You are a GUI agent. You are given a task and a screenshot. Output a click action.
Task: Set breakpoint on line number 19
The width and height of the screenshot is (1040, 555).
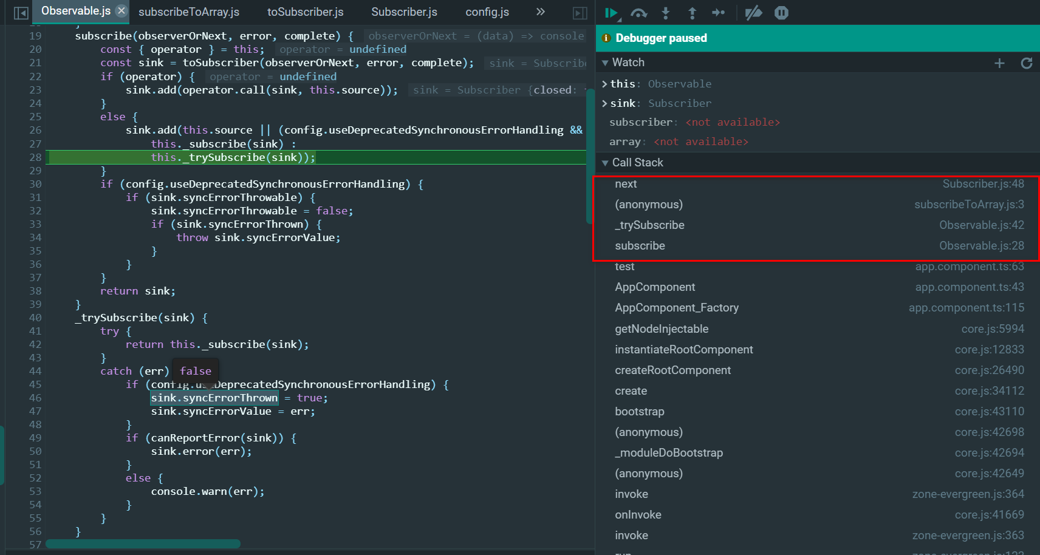[x=35, y=36]
